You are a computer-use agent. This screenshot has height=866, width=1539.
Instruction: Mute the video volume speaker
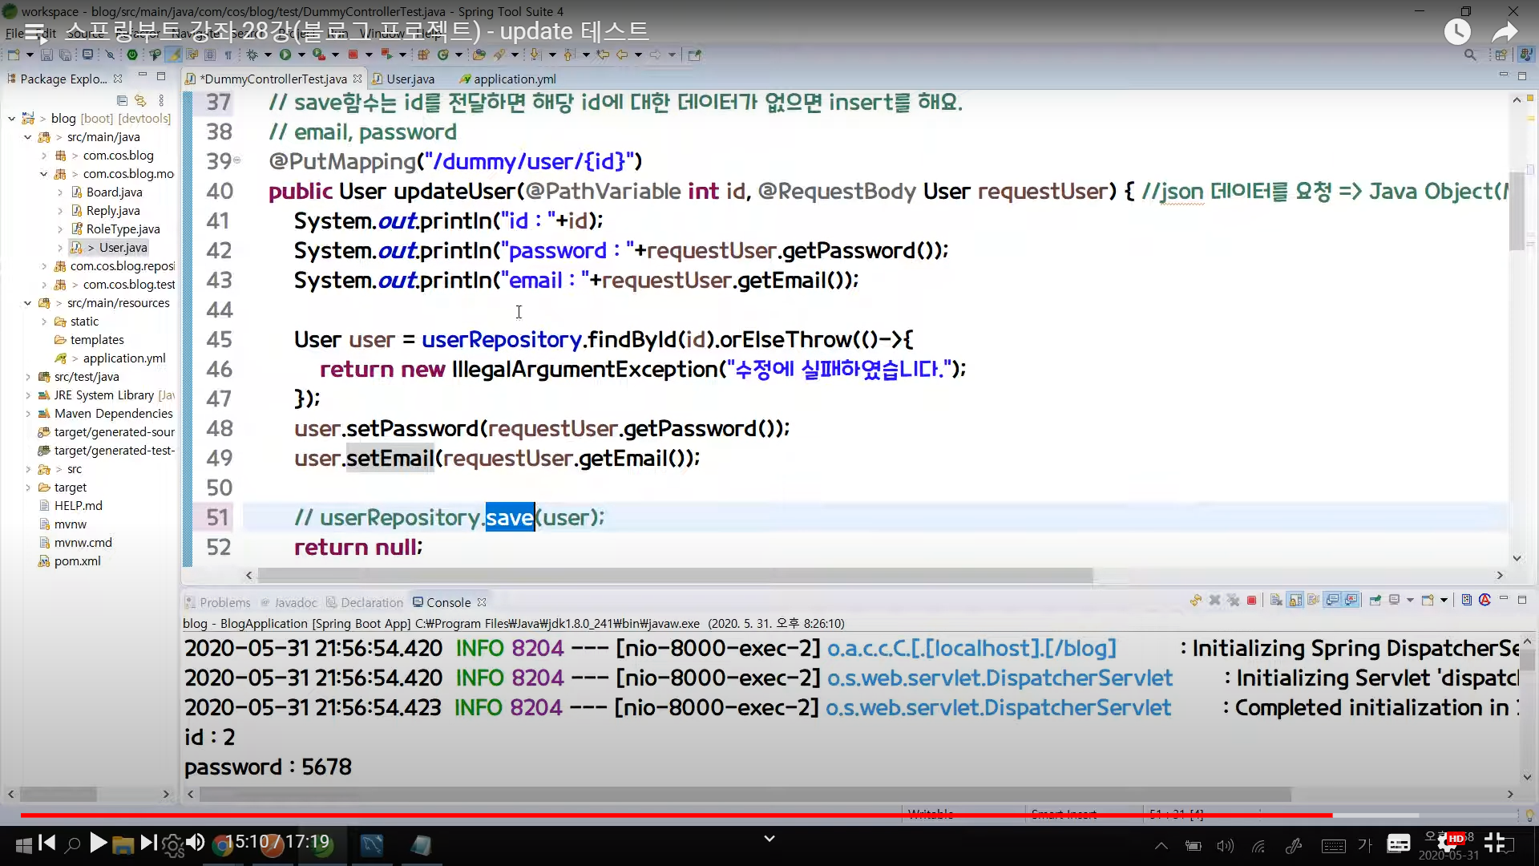click(x=196, y=843)
